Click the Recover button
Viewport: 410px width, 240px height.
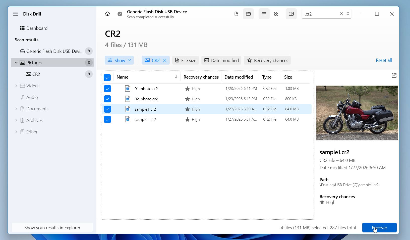[x=379, y=227]
